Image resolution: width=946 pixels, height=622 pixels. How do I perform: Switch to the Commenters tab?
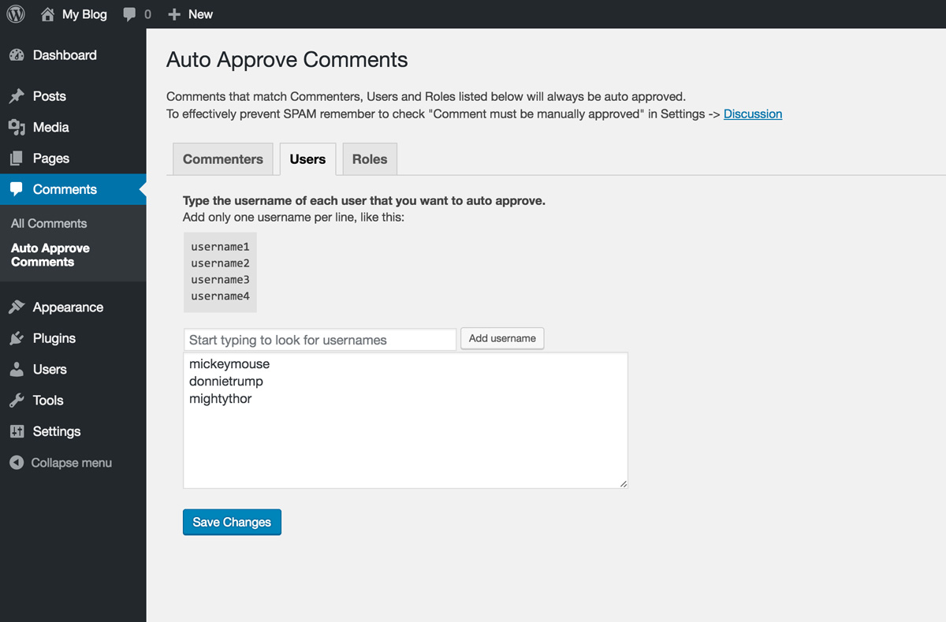222,159
